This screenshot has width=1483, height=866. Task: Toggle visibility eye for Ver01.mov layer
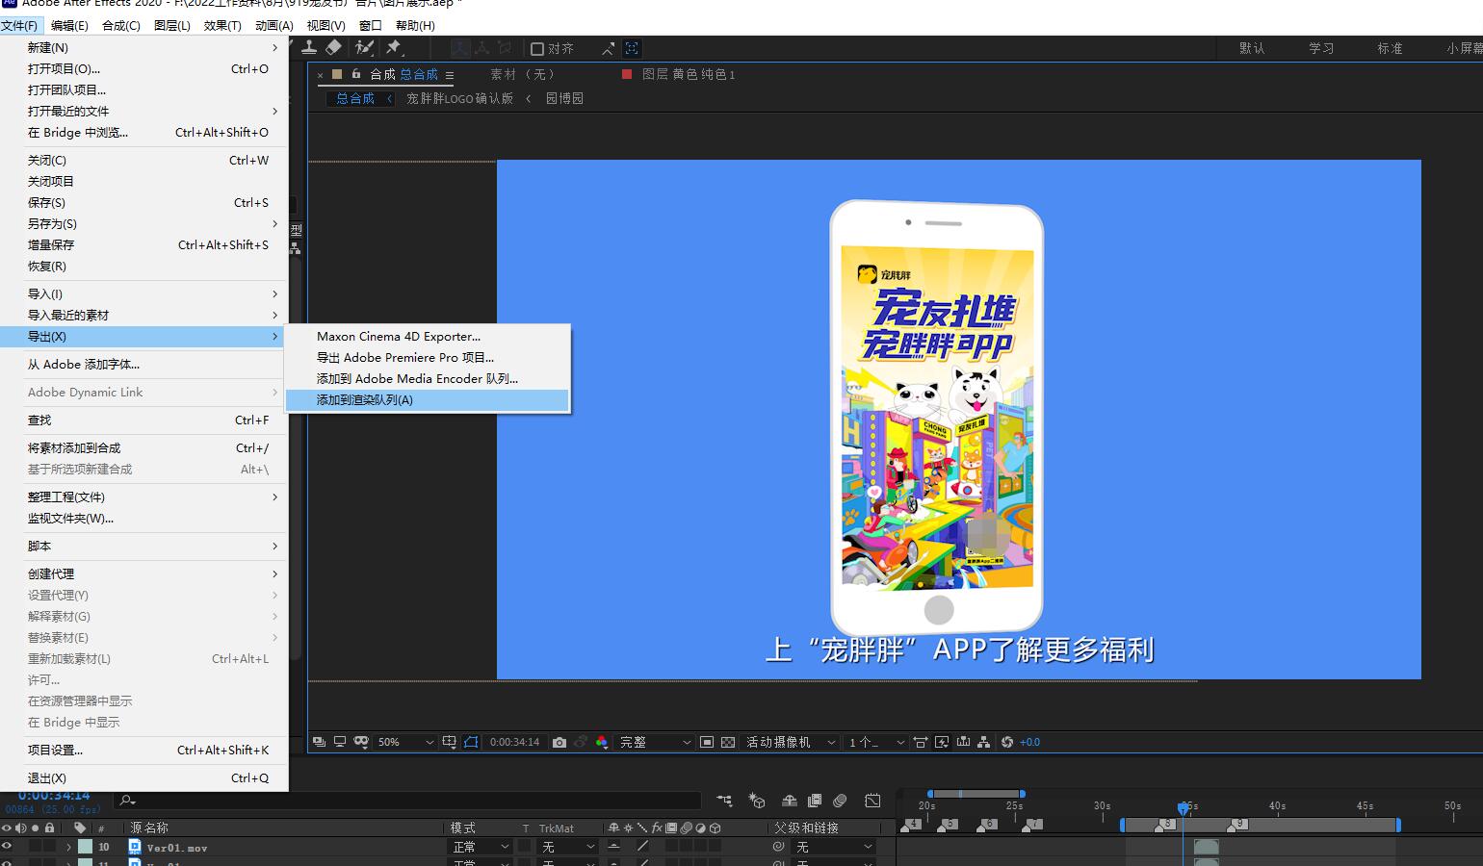(7, 847)
